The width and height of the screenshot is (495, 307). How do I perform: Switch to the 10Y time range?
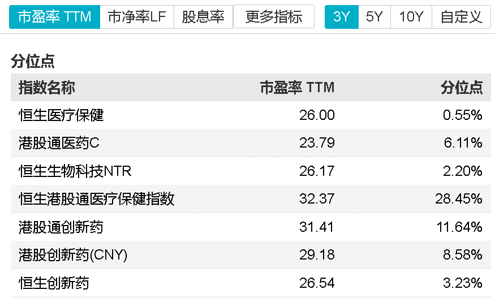(411, 17)
